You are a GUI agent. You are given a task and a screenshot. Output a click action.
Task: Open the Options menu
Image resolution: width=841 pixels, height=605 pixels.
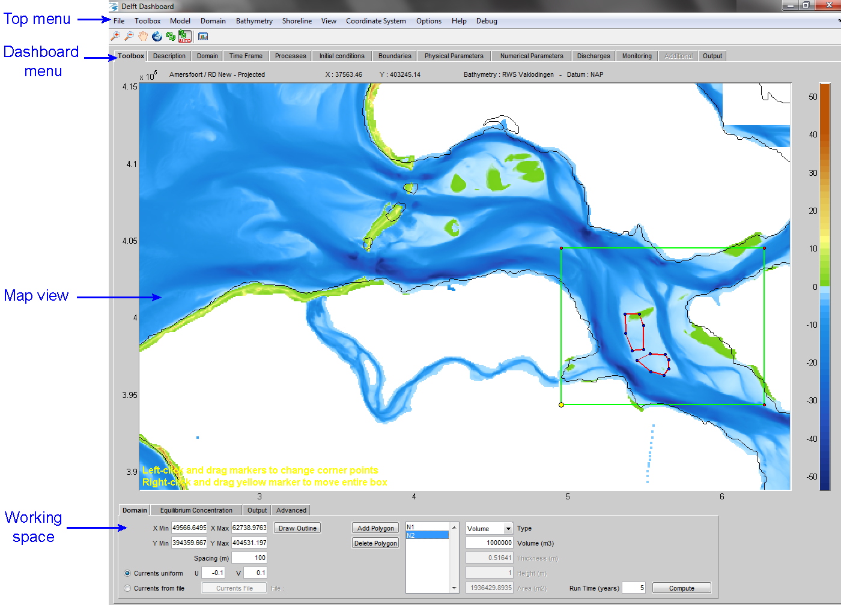(429, 21)
